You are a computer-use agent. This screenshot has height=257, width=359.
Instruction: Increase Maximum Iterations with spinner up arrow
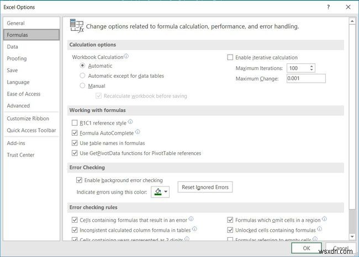coord(312,66)
